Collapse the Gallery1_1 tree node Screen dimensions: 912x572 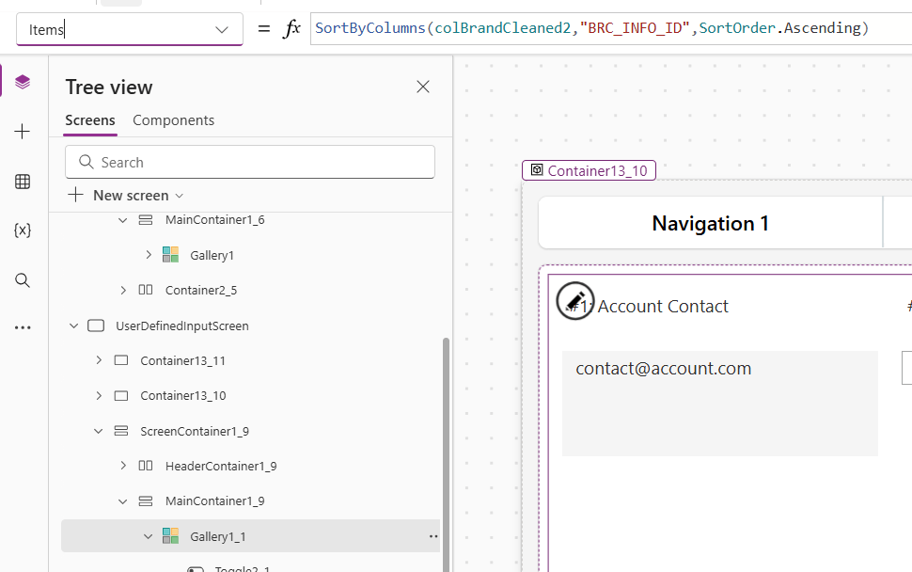148,536
